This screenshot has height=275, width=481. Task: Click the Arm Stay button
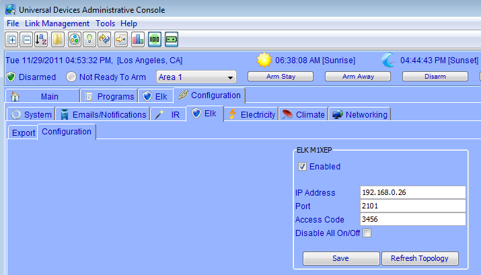click(281, 77)
